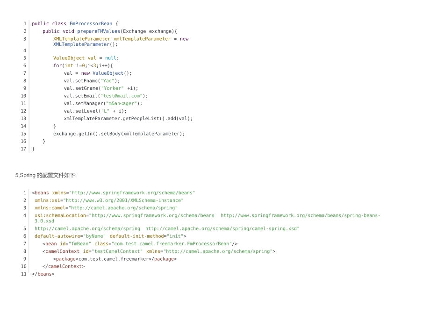Click the wrapped text "XMLTemplateParameter();"
Screen dimensions: 444x314
tap(85, 44)
